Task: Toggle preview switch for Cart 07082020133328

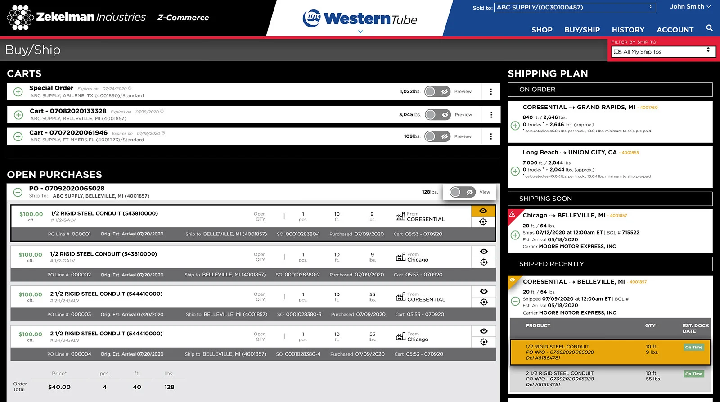Action: click(438, 115)
